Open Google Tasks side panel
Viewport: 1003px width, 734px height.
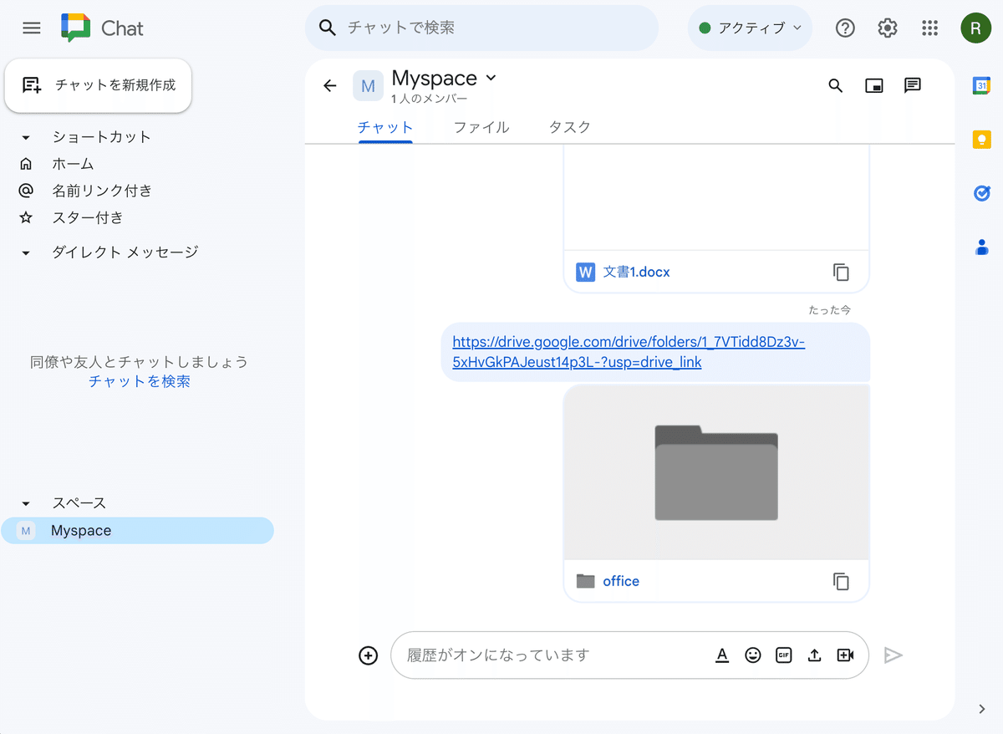coord(982,193)
